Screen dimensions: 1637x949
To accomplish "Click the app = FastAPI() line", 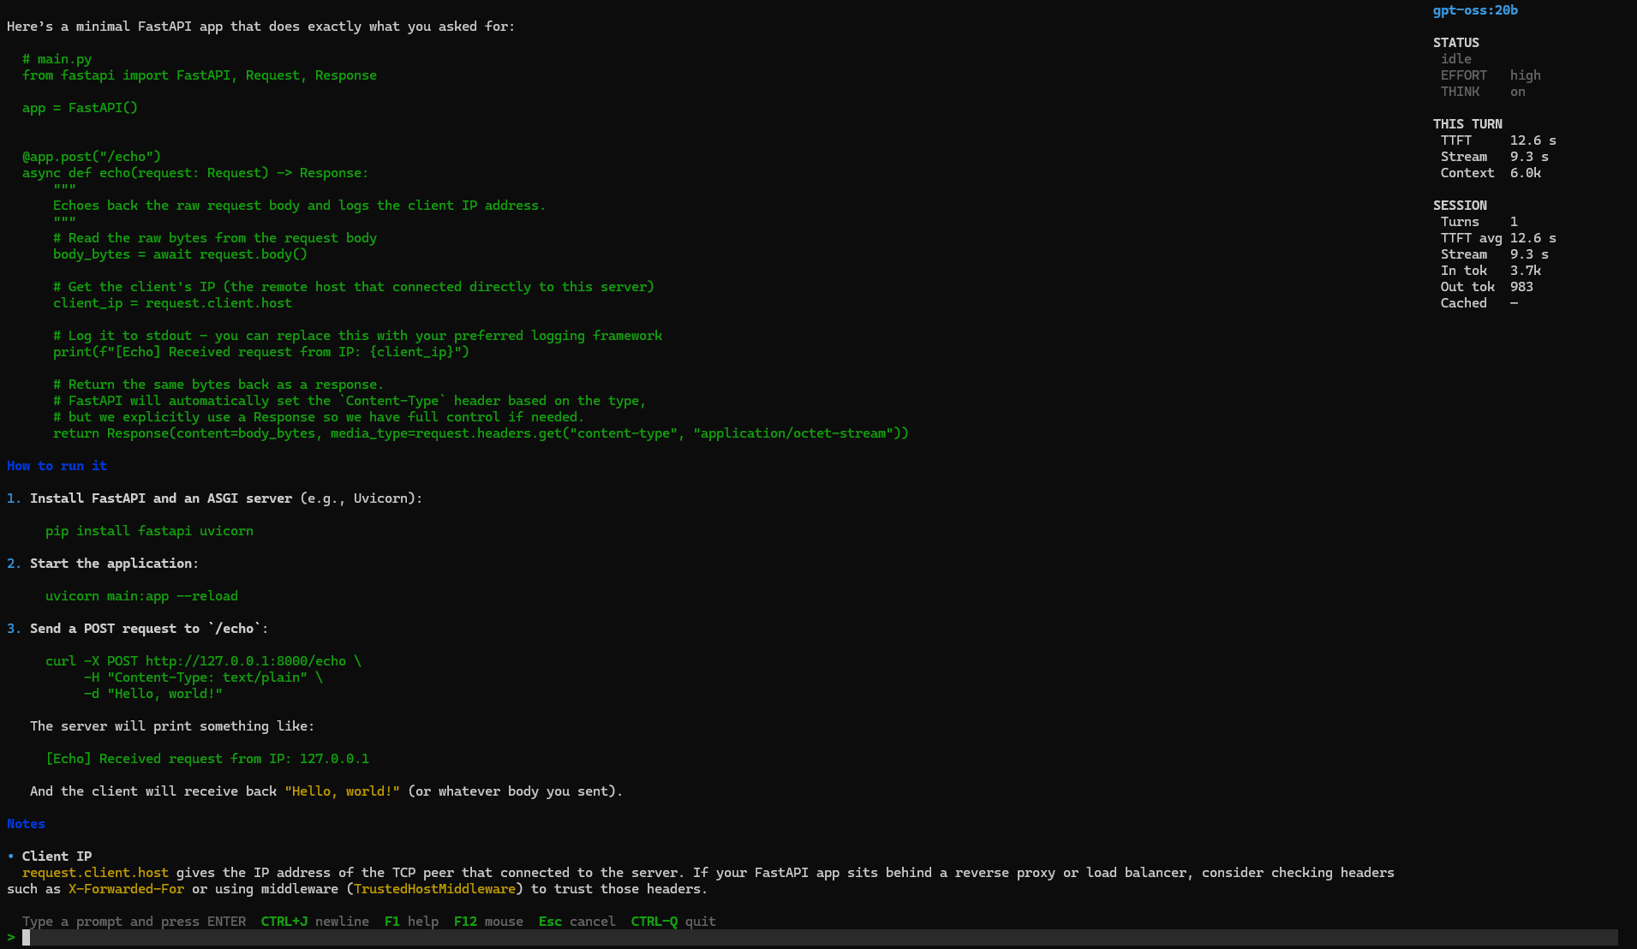I will (80, 108).
